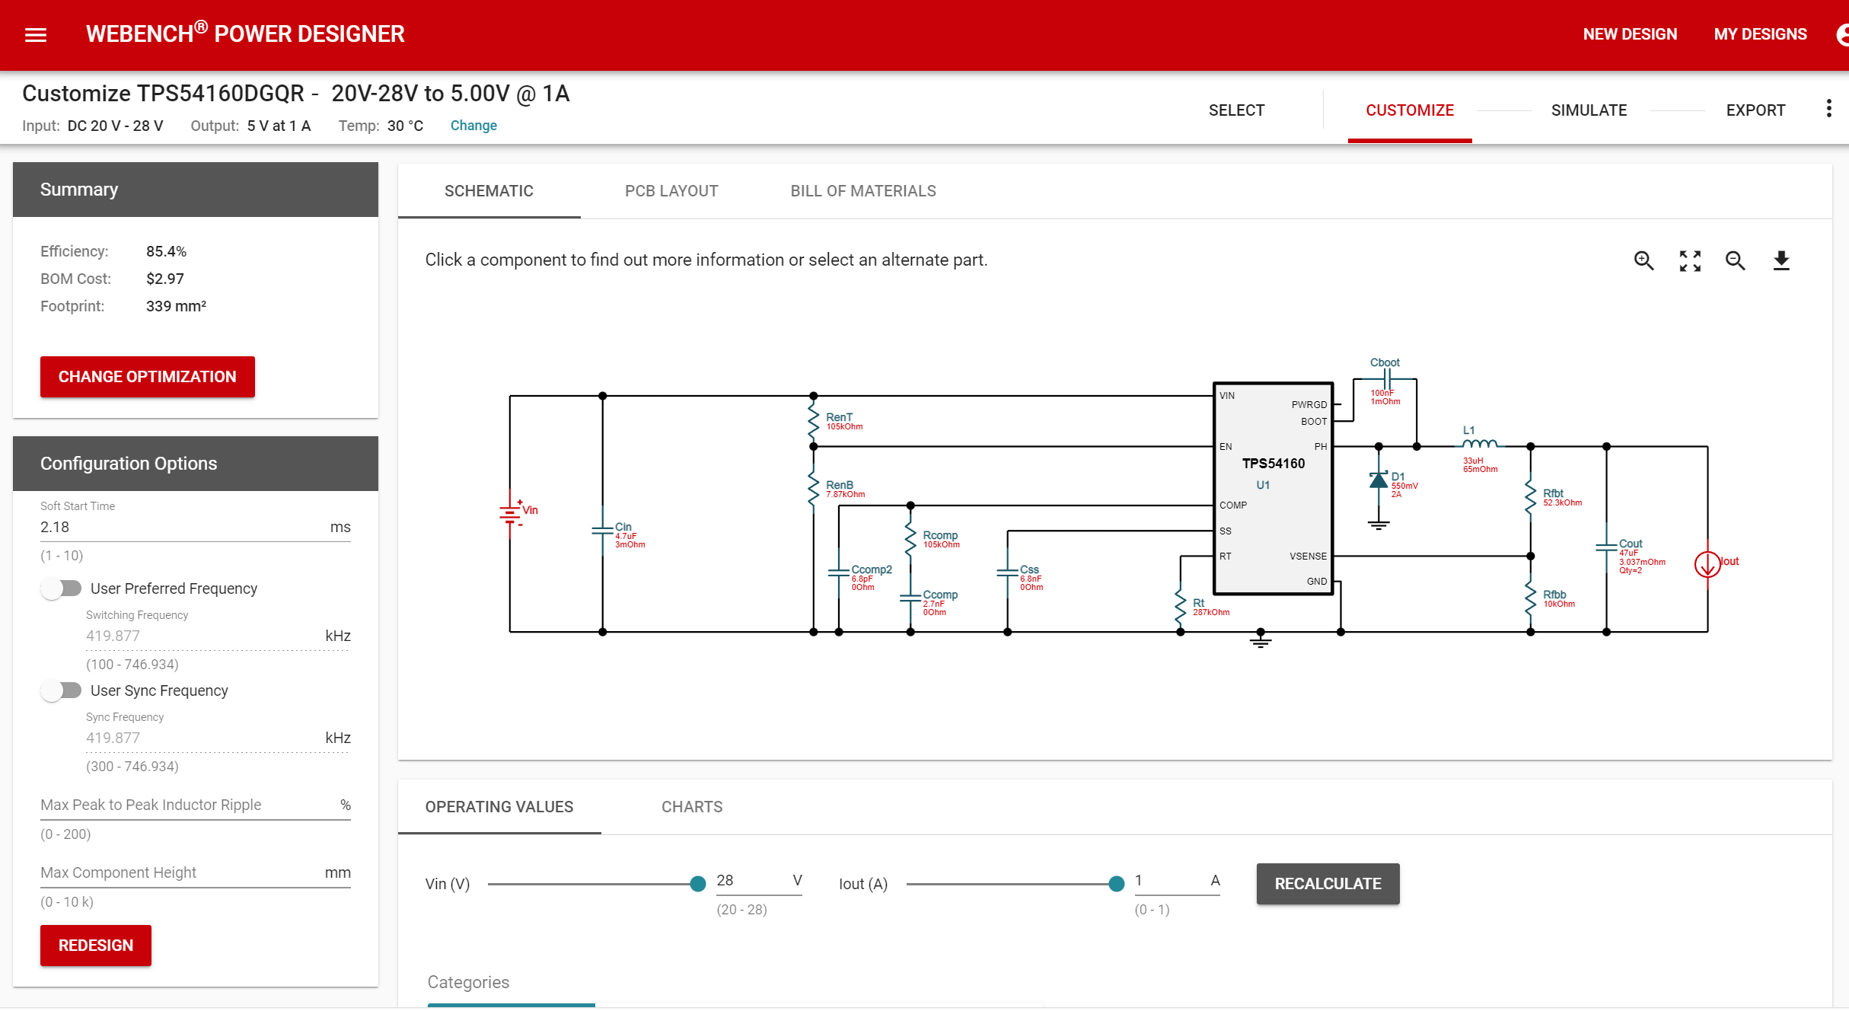Click the Categories heading
1849x1011 pixels.
pyautogui.click(x=468, y=982)
